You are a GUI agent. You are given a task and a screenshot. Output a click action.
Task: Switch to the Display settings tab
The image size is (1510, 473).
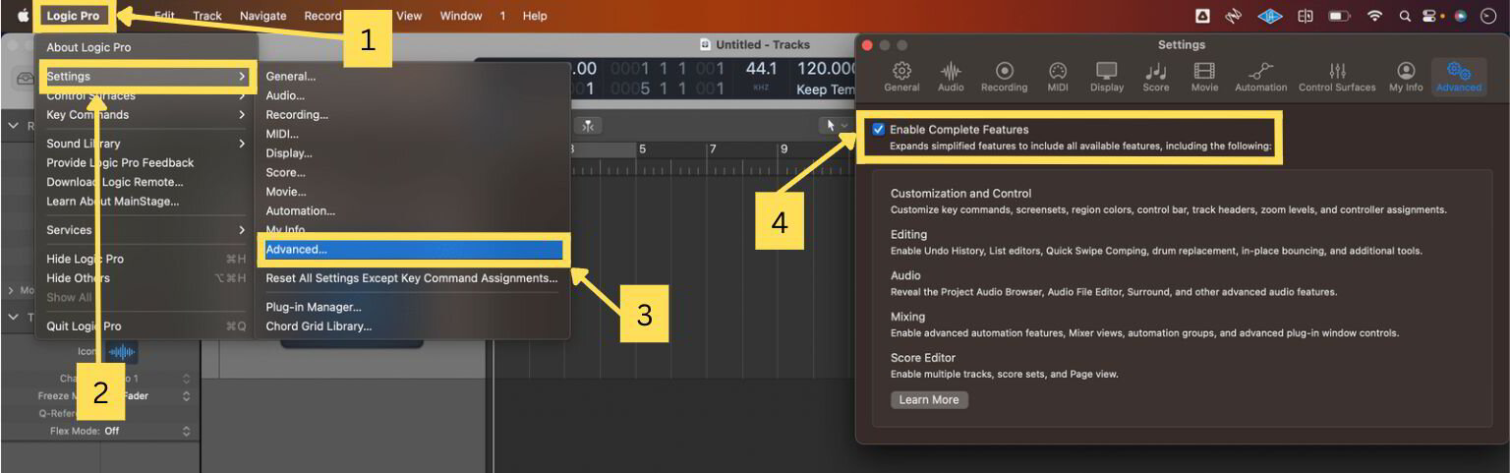point(1107,77)
